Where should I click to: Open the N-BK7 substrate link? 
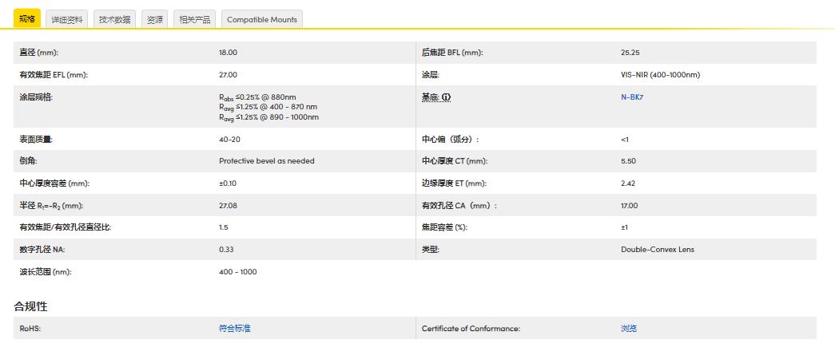coord(632,97)
